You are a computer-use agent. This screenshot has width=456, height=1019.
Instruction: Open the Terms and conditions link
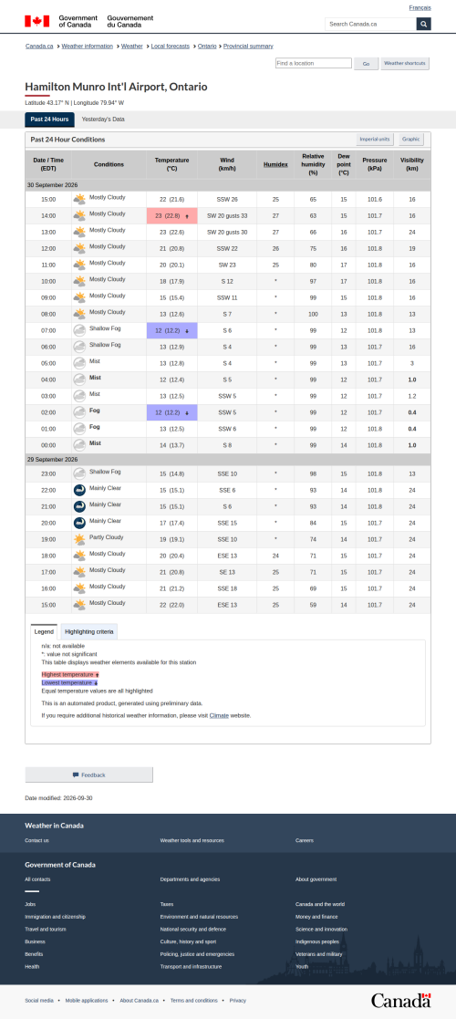point(195,1001)
